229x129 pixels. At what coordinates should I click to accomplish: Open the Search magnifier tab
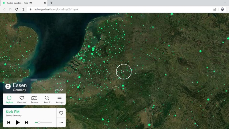point(47,99)
